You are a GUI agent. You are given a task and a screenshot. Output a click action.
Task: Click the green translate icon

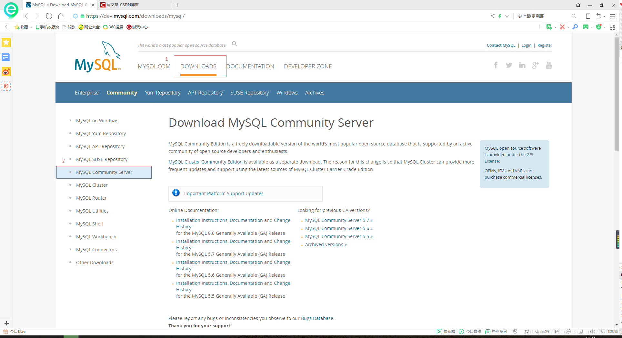click(549, 27)
